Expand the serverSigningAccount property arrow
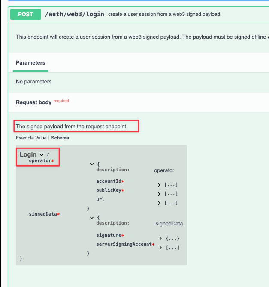 [x=161, y=247]
